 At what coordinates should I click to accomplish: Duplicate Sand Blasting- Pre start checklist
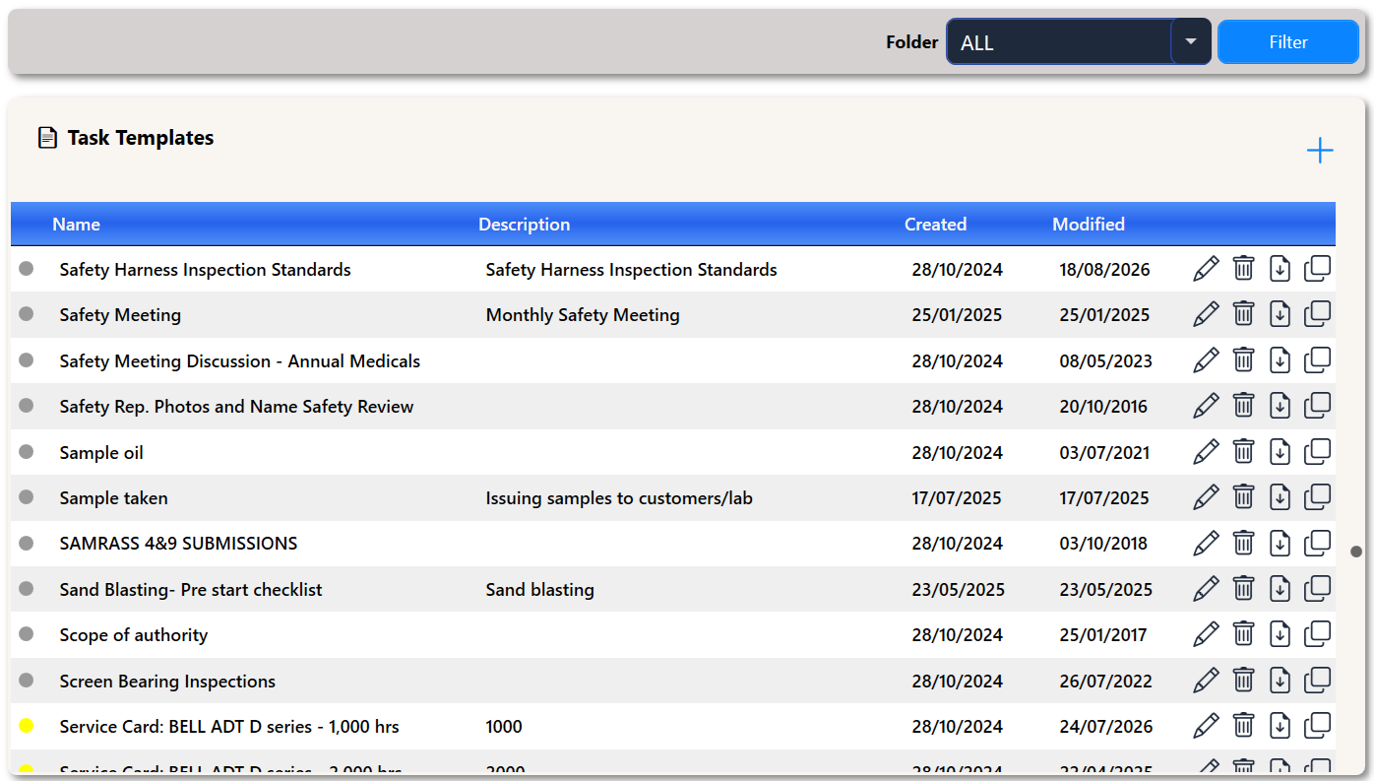pyautogui.click(x=1318, y=589)
